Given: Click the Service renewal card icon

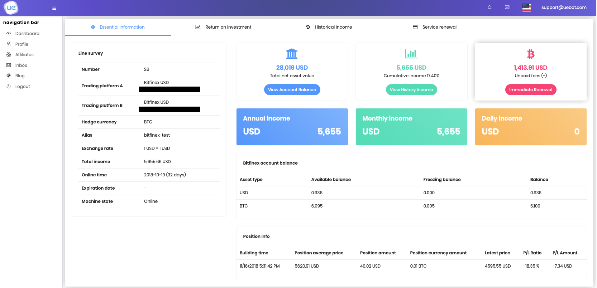Looking at the screenshot, I should [x=415, y=27].
